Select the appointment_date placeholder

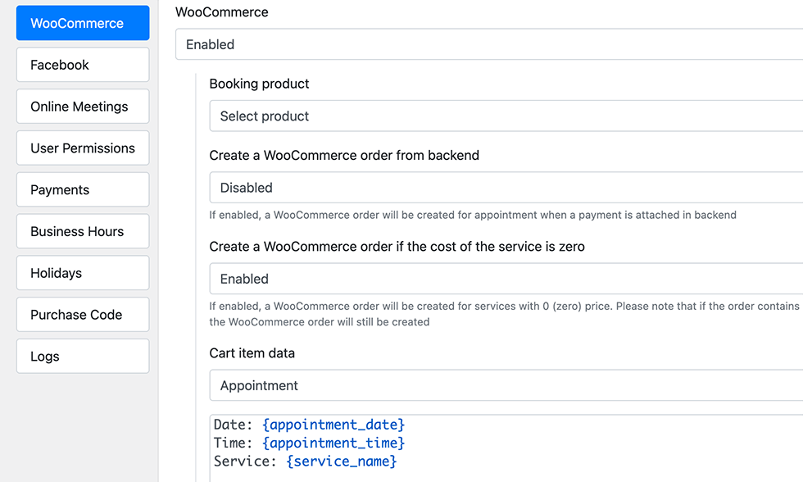click(333, 425)
